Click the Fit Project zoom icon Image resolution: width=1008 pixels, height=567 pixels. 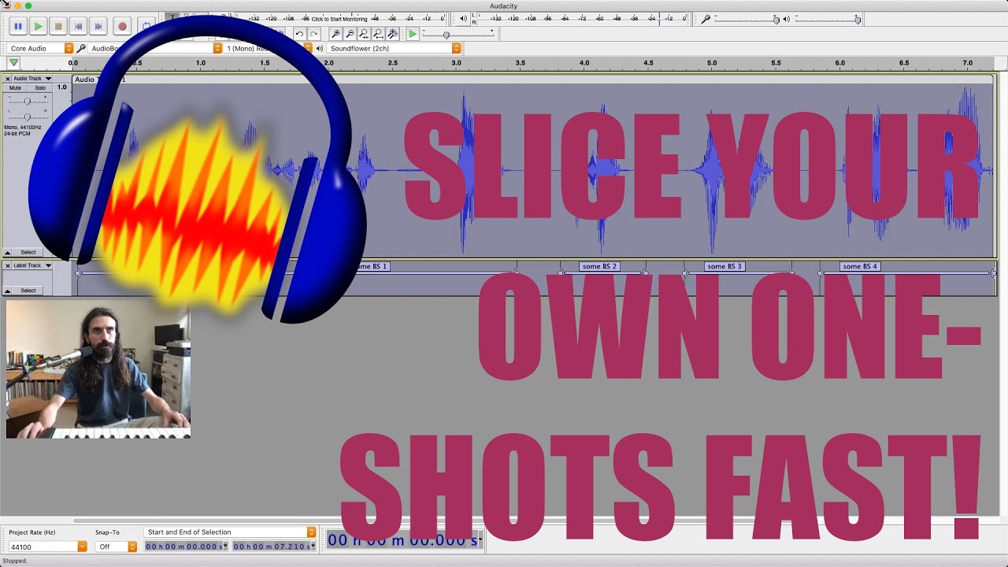click(x=378, y=34)
